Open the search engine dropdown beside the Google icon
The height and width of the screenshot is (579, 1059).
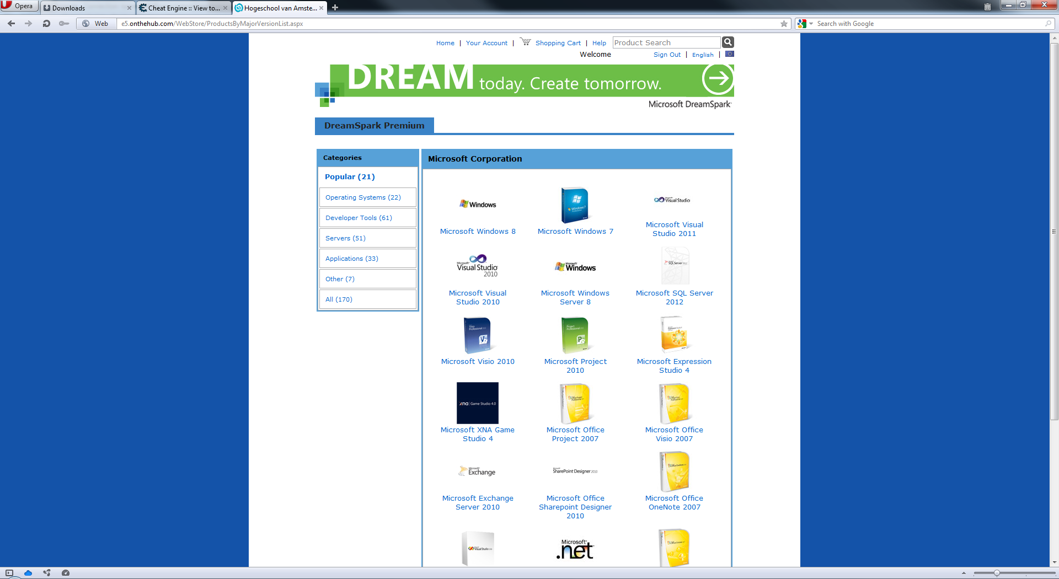point(810,24)
